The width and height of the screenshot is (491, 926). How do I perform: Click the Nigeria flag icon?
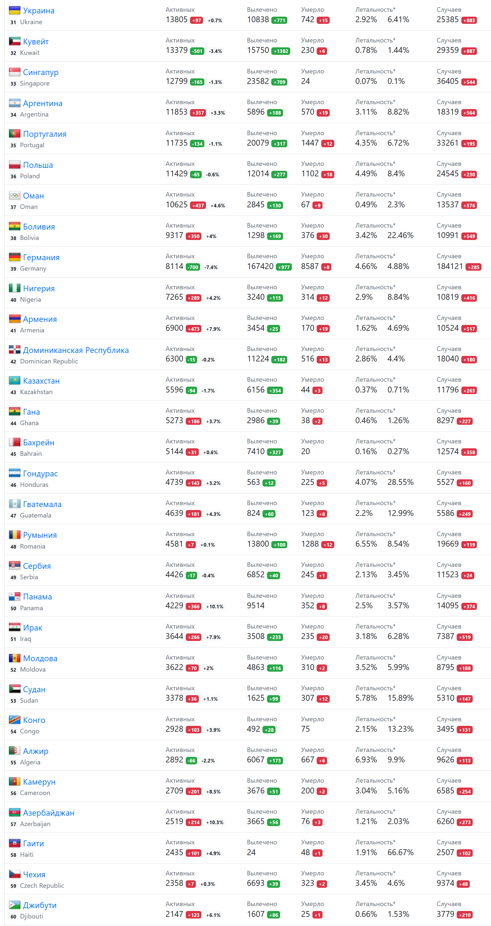coord(14,288)
